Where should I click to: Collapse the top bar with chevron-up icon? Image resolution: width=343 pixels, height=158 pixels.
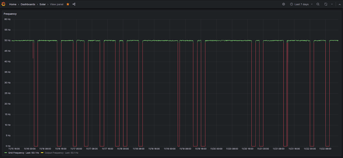339,4
